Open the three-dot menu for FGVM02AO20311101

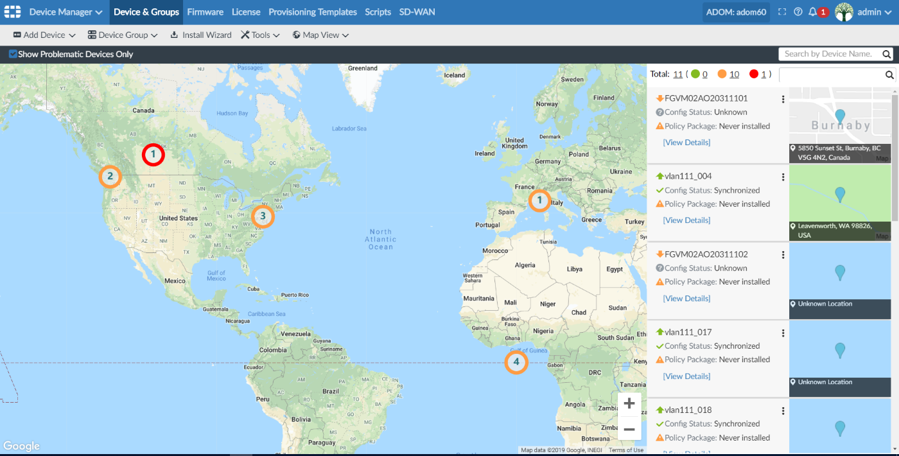783,99
